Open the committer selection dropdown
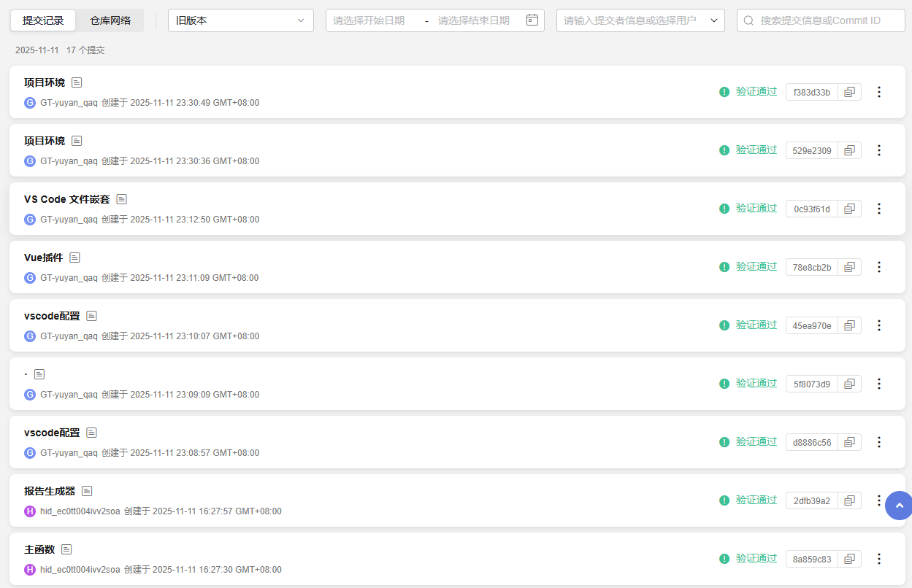Viewport: 912px width, 588px height. pos(640,20)
